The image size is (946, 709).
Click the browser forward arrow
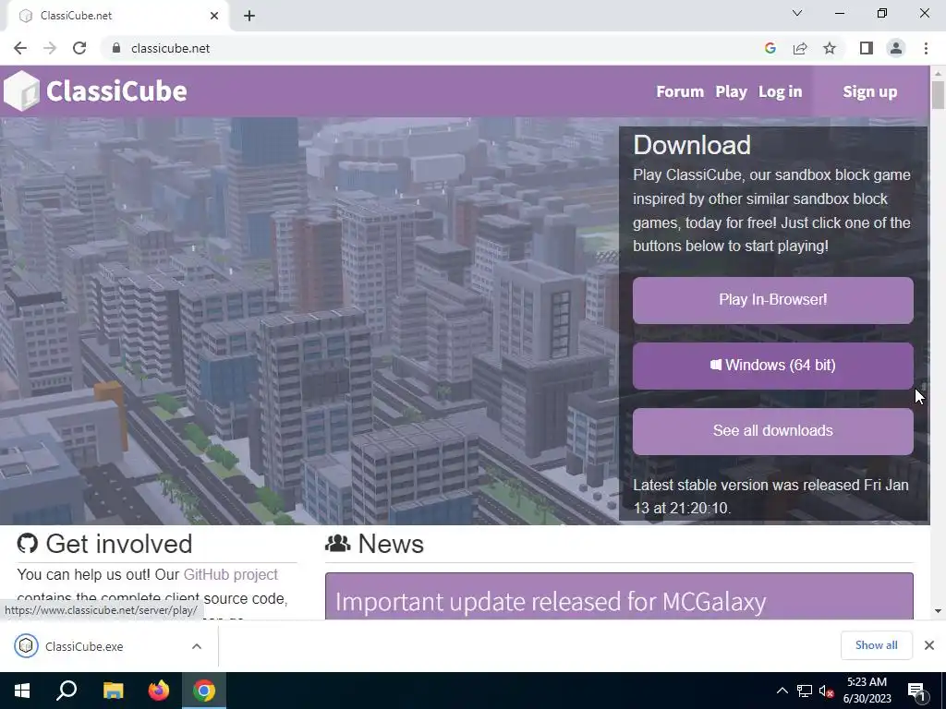[50, 48]
